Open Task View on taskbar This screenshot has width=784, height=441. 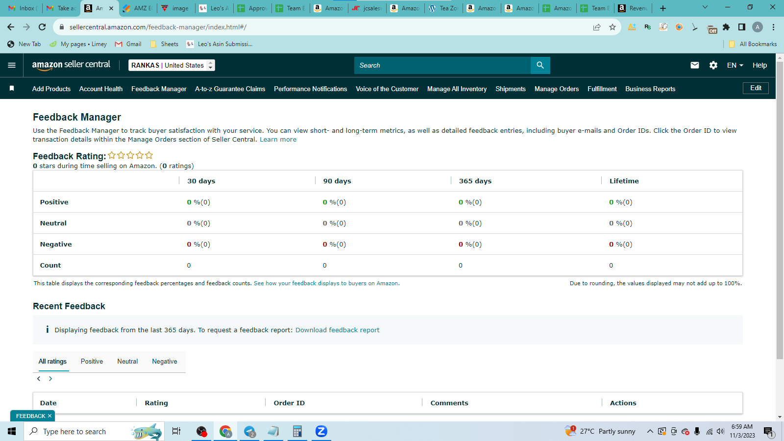point(176,431)
